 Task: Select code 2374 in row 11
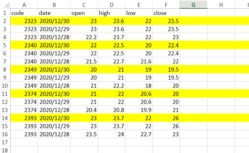(x=24, y=94)
